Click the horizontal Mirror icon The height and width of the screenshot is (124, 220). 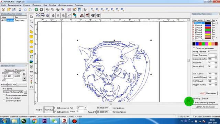(x=82, y=15)
